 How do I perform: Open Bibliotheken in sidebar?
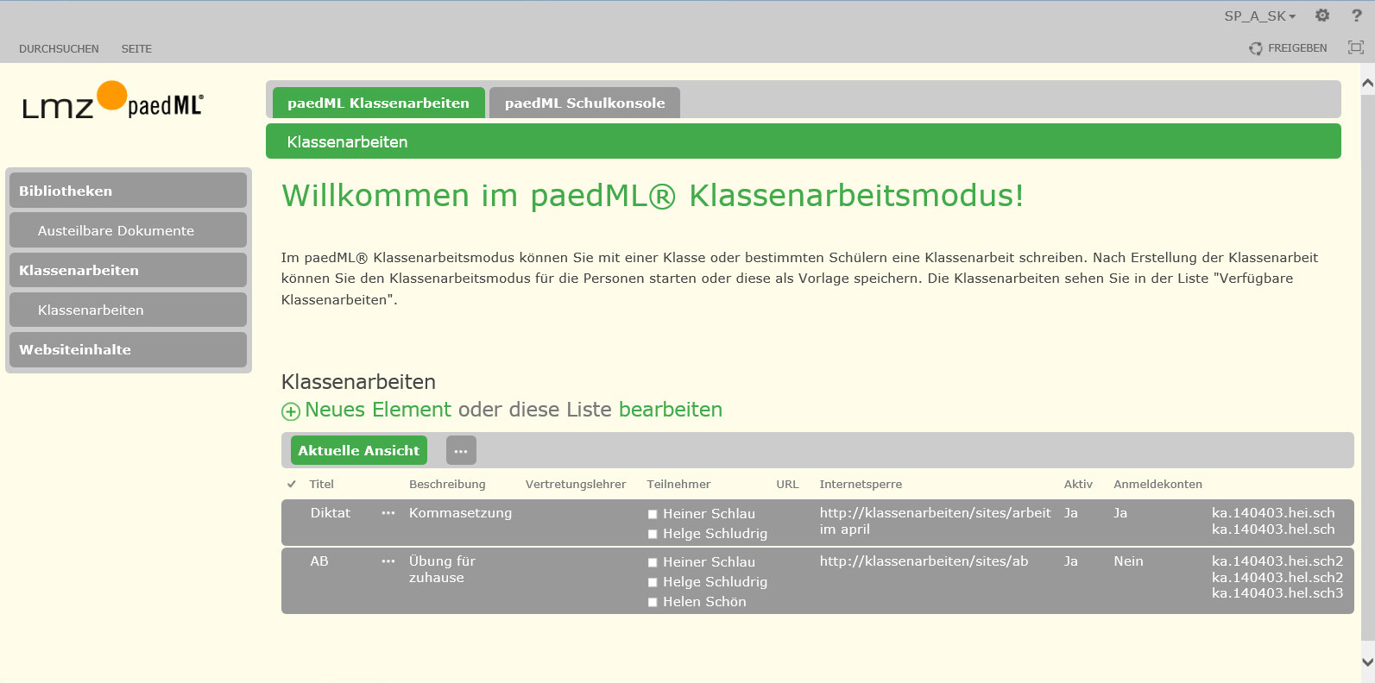click(128, 191)
